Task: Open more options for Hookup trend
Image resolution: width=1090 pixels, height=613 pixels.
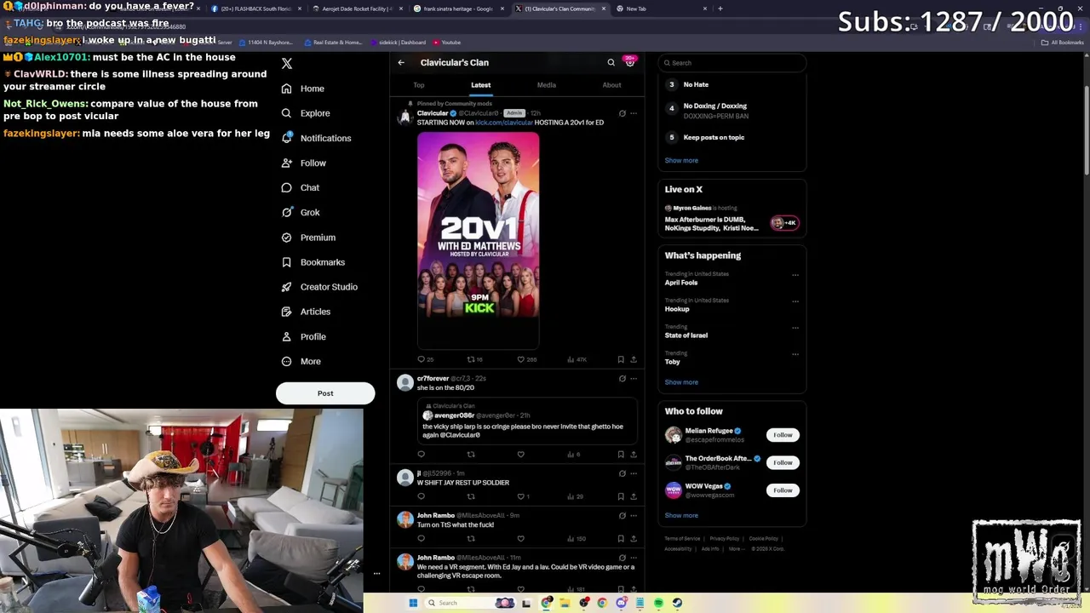Action: tap(795, 301)
